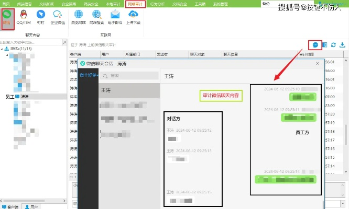This screenshot has height=209, width=349.
Task: Sort by the 用户 column header
Action: pyautogui.click(x=112, y=54)
